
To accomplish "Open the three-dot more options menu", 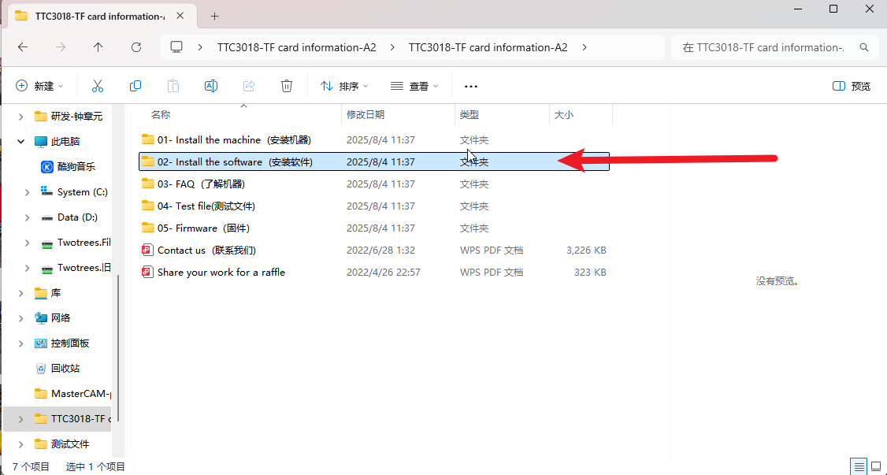I will pyautogui.click(x=471, y=86).
